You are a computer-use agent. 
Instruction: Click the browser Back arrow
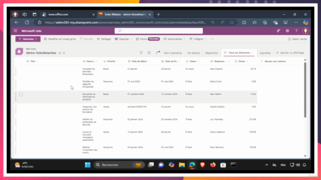[x=17, y=22]
